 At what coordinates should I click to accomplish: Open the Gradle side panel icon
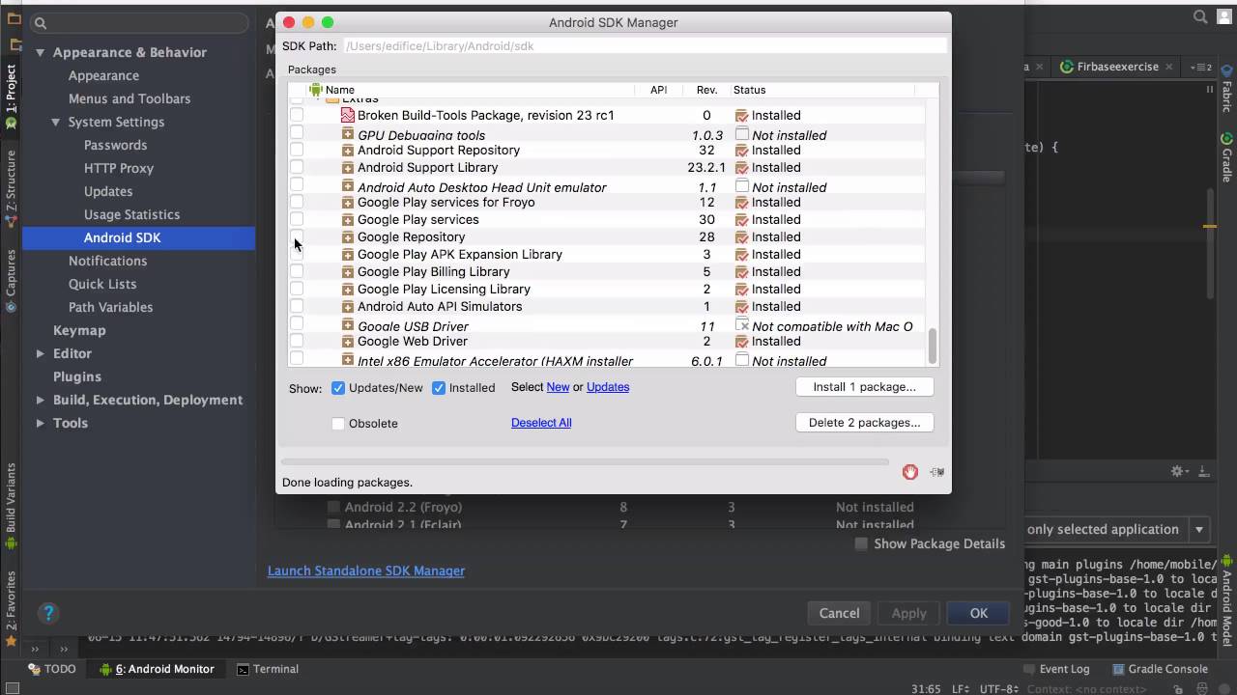click(x=1226, y=156)
